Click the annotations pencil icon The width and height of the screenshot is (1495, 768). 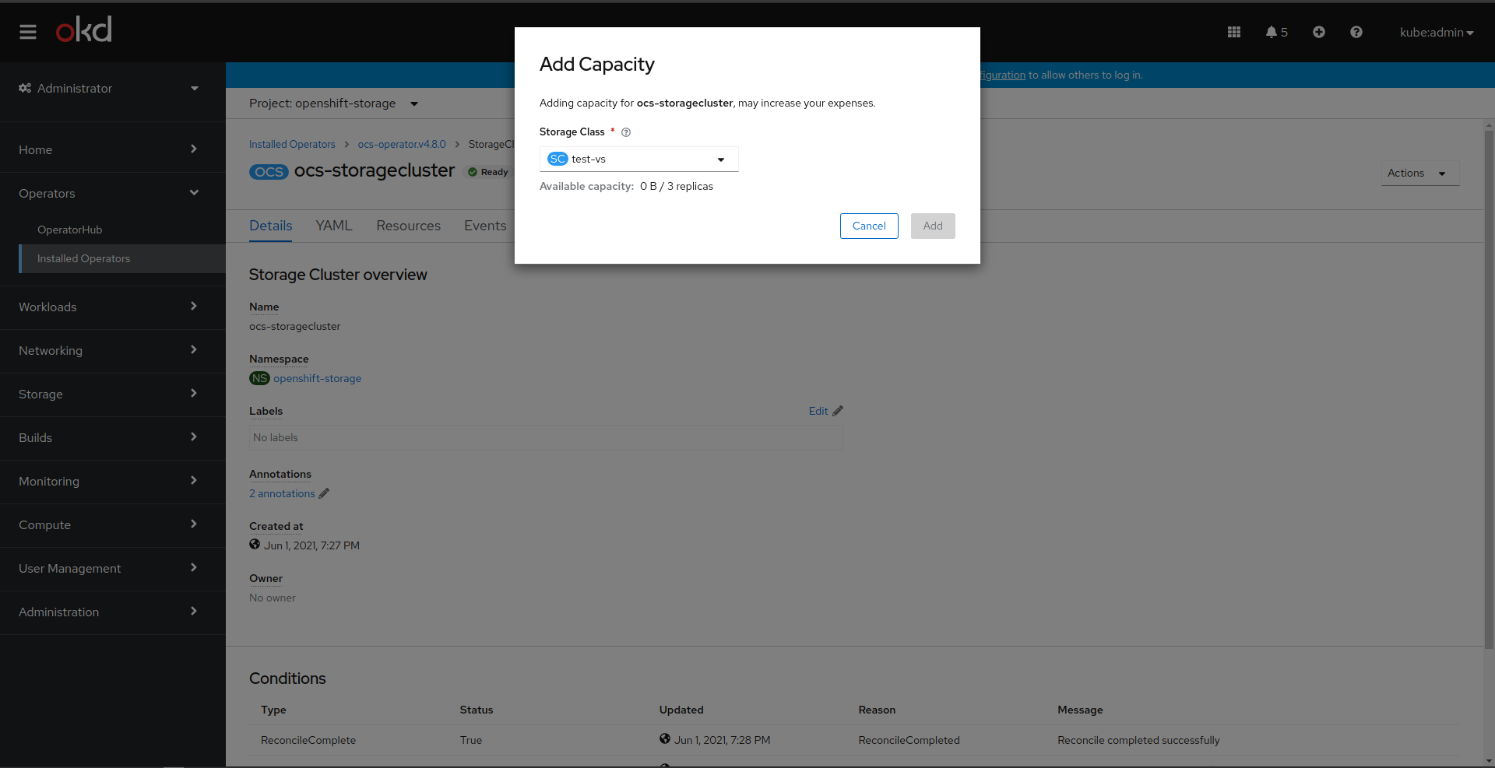324,493
